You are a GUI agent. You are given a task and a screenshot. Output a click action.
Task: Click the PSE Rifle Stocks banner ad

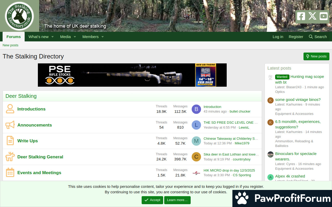(x=132, y=75)
